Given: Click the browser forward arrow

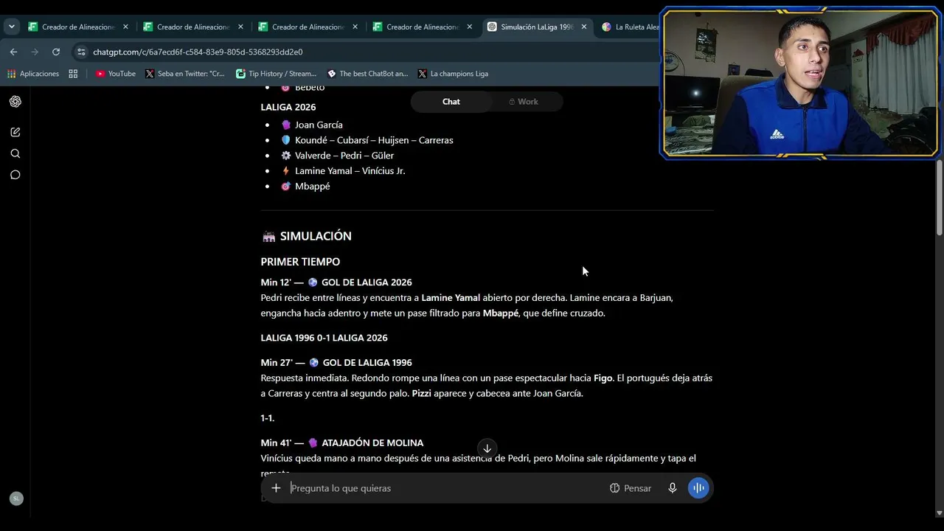Looking at the screenshot, I should pos(35,52).
